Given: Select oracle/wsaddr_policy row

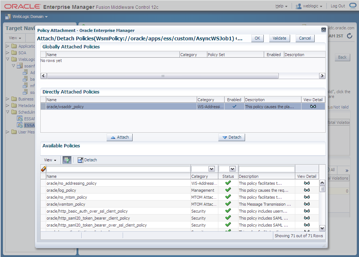Looking at the screenshot, I should point(183,107).
